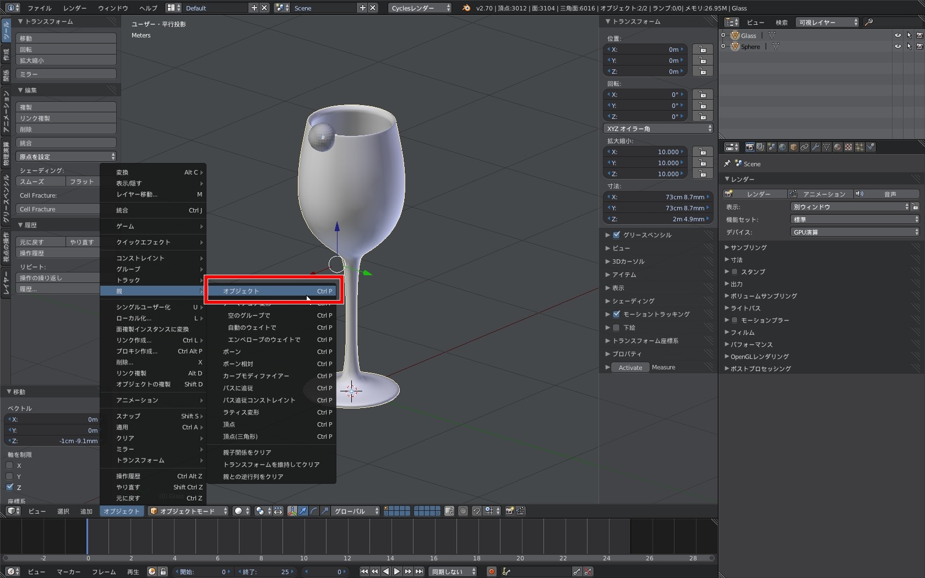Toggle visibility eye for the Glass object
925x578 pixels.
point(898,35)
